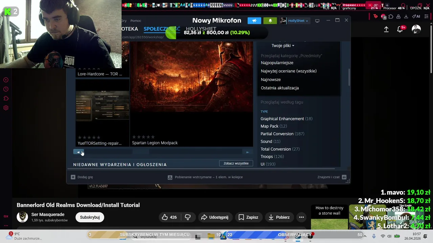
Task: Click YouTube upload/create arrow icon
Action: (x=386, y=29)
